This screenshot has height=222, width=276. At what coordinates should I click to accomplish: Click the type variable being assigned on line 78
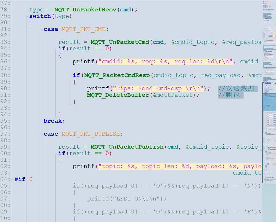point(36,10)
